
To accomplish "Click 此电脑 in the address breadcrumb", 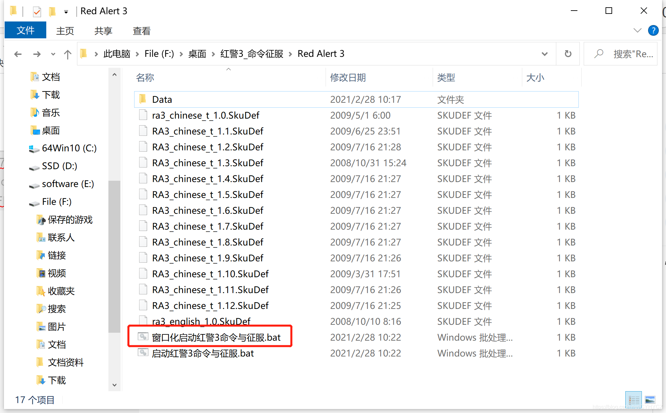I will coord(117,54).
